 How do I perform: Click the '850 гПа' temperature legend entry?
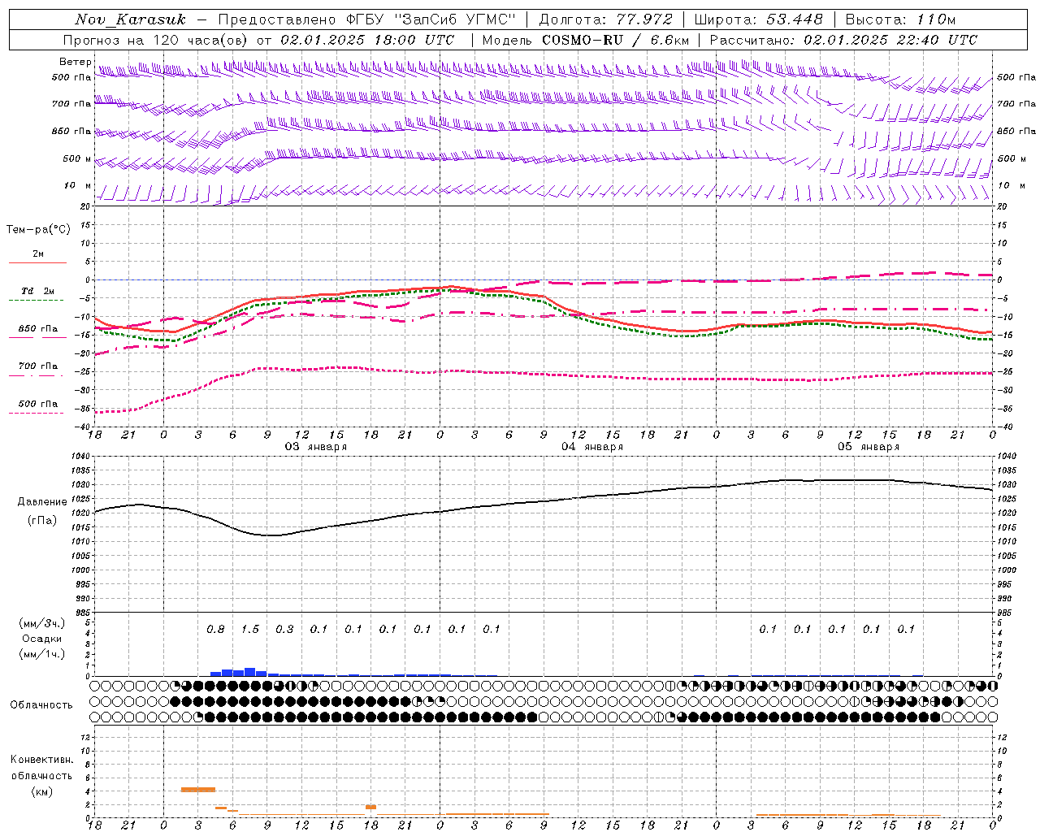[x=38, y=331]
